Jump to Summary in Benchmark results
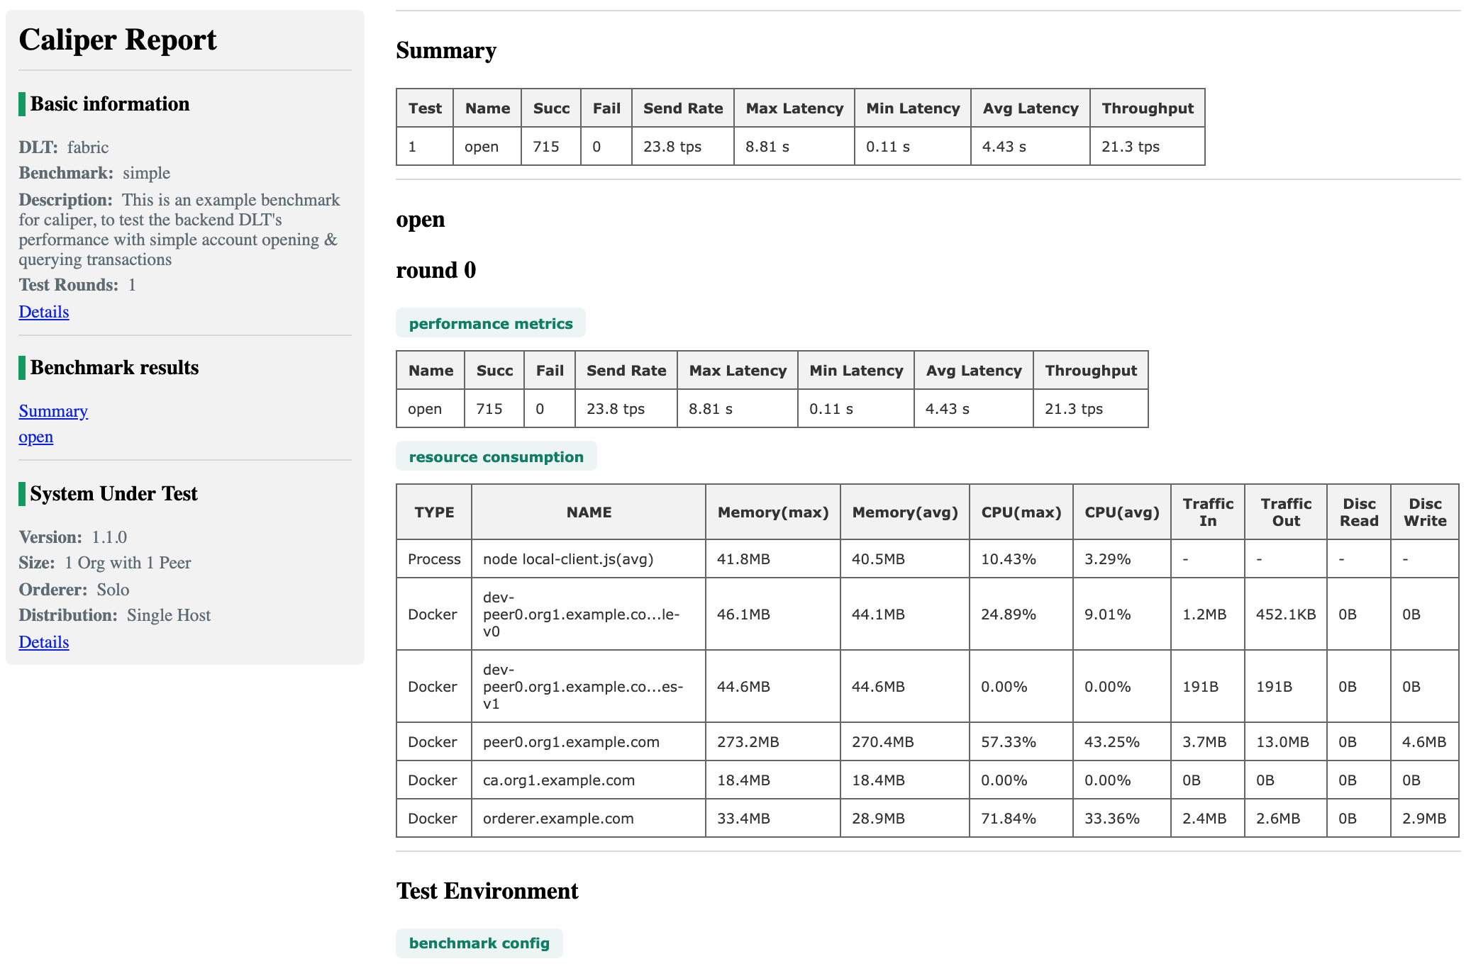Viewport: 1471px width, 971px height. (x=53, y=411)
